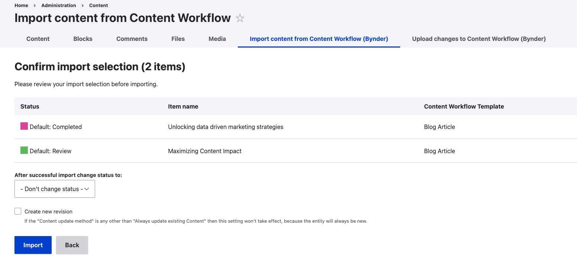
Task: Follow the Content breadcrumb link
Action: click(98, 5)
